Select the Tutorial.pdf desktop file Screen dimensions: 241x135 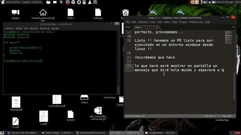(x=16, y=103)
